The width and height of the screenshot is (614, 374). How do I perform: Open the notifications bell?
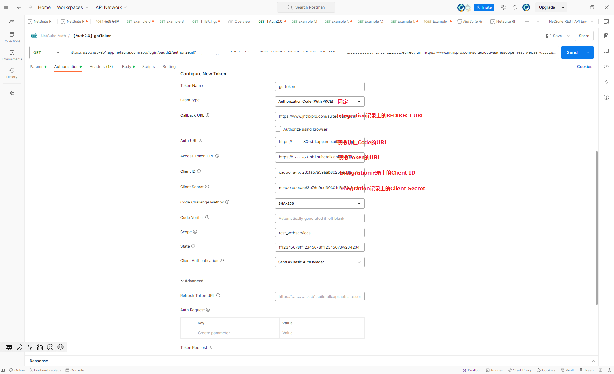515,7
